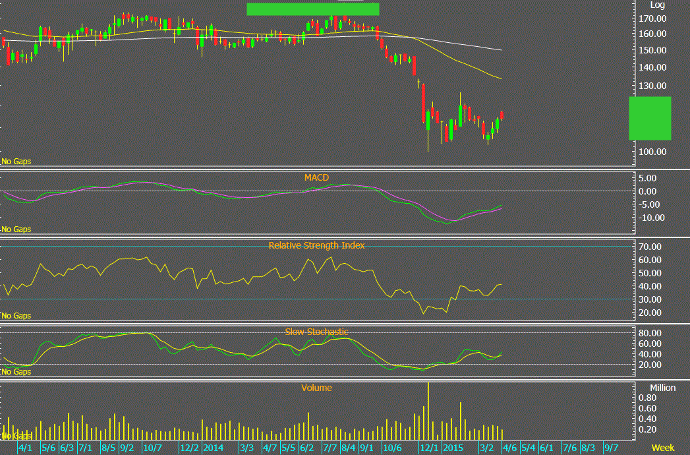
Task: Click the 0.80 volume axis value
Action: click(x=647, y=398)
